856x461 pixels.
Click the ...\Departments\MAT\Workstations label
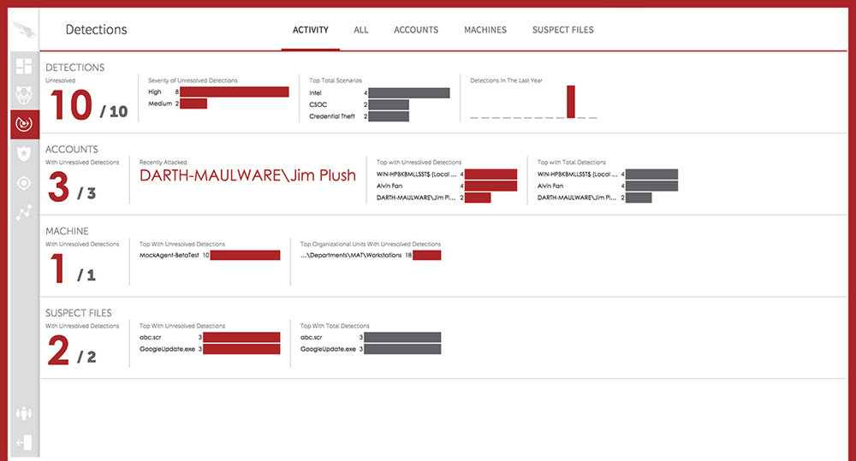(351, 256)
